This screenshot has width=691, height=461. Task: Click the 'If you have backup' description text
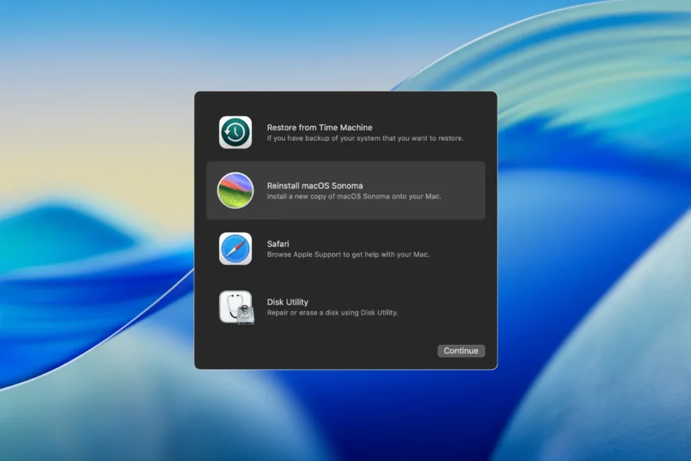coord(365,138)
